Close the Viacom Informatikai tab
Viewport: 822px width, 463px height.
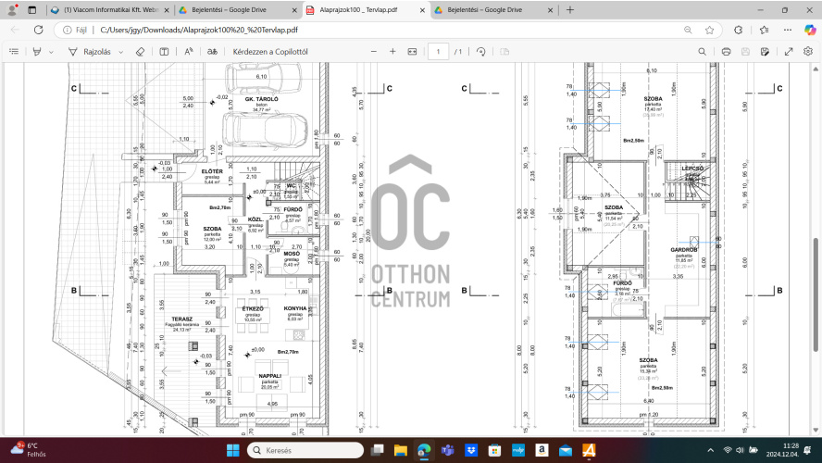(x=167, y=10)
